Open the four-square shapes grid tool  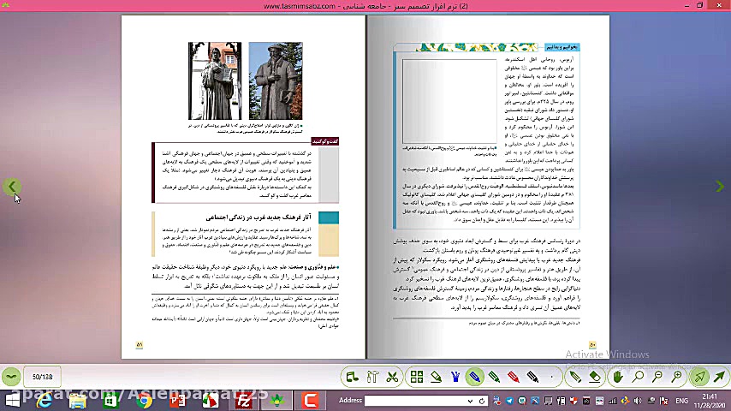[416, 377]
